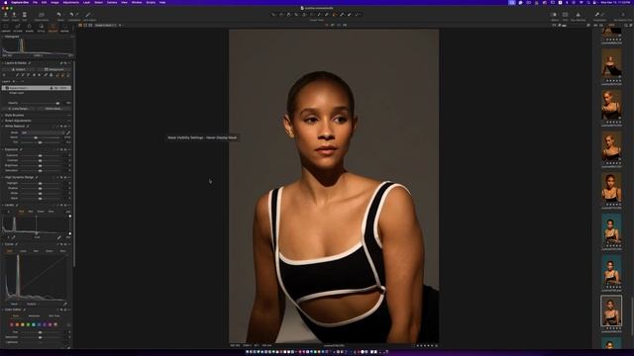This screenshot has height=356, width=634.
Task: Open the Camera menu
Action: 112,2
